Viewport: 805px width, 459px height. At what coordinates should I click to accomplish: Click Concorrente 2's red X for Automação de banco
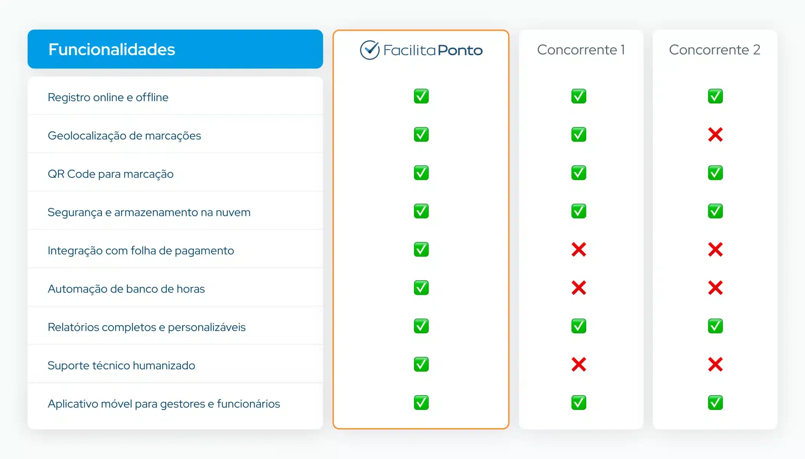pyautogui.click(x=715, y=287)
